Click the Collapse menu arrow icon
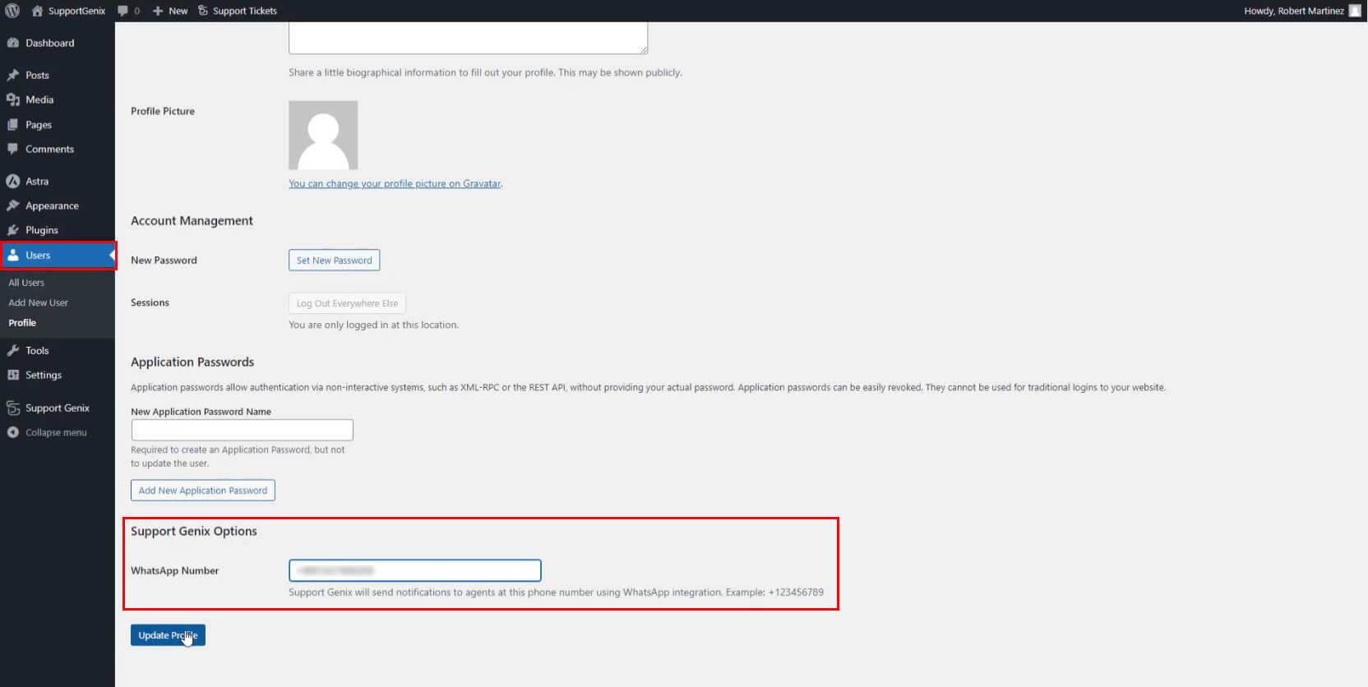This screenshot has width=1368, height=687. point(13,432)
